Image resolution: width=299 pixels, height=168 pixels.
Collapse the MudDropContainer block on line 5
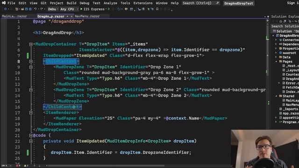tap(31, 44)
